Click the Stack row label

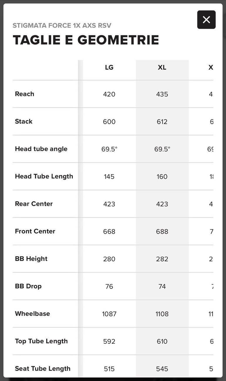24,121
